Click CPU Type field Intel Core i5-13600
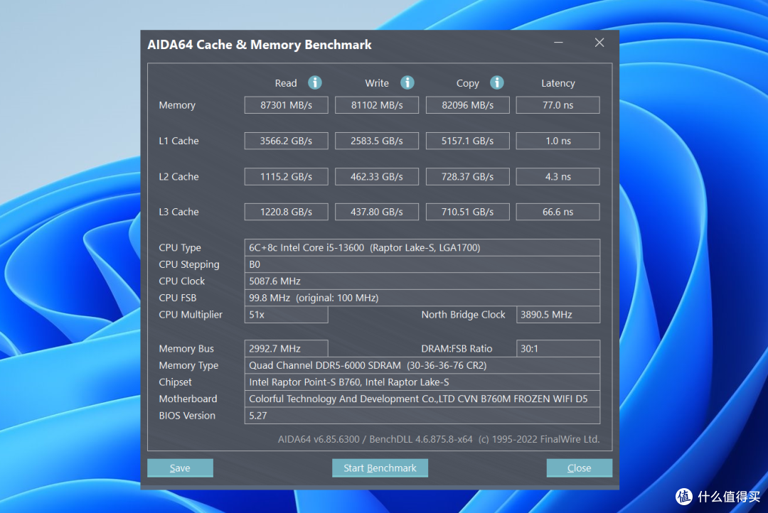Viewport: 768px width, 513px height. 422,248
